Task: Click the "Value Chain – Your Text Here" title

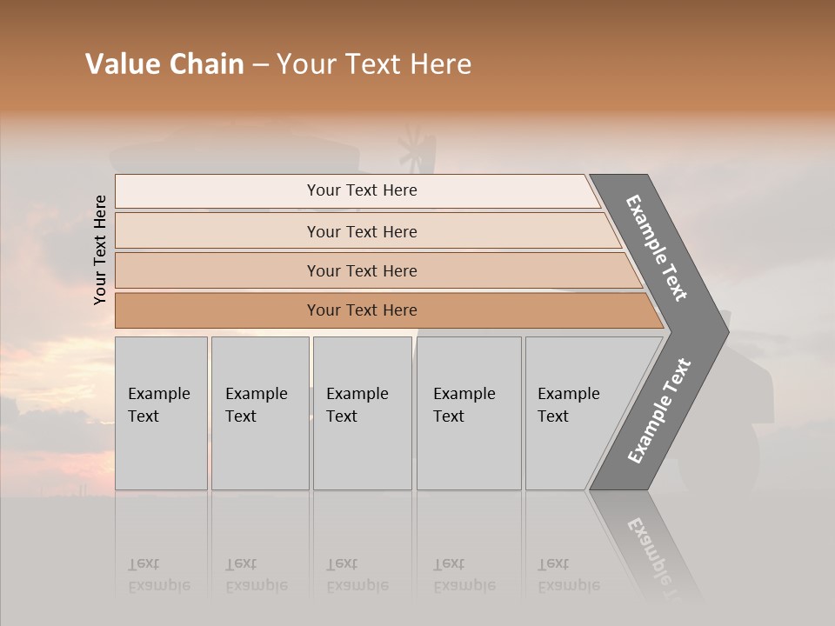Action: pos(278,64)
